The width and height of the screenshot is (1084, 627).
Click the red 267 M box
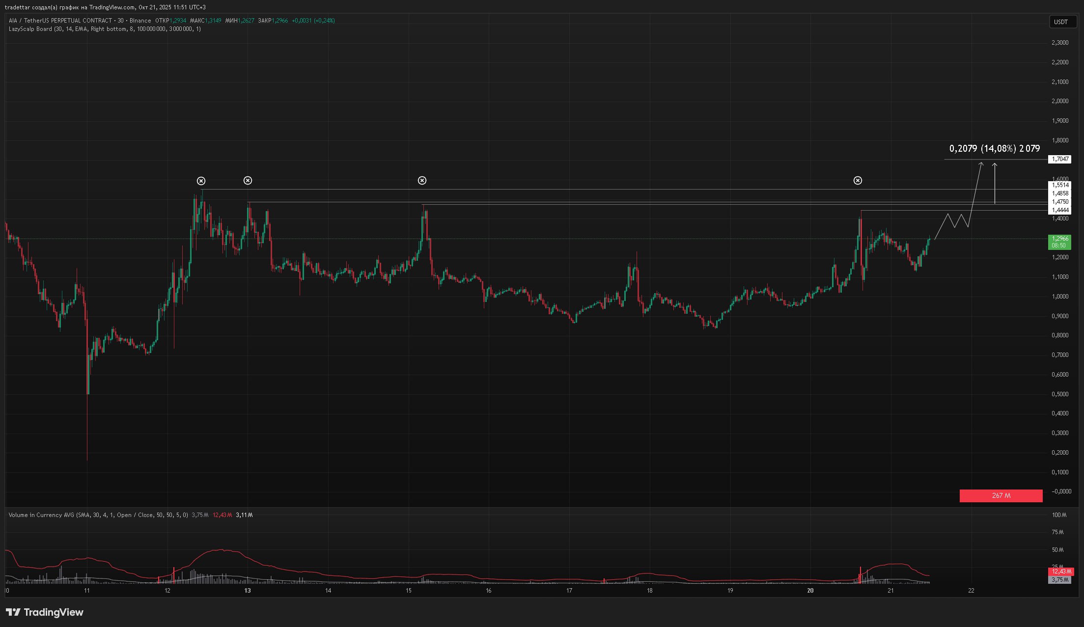point(1001,496)
